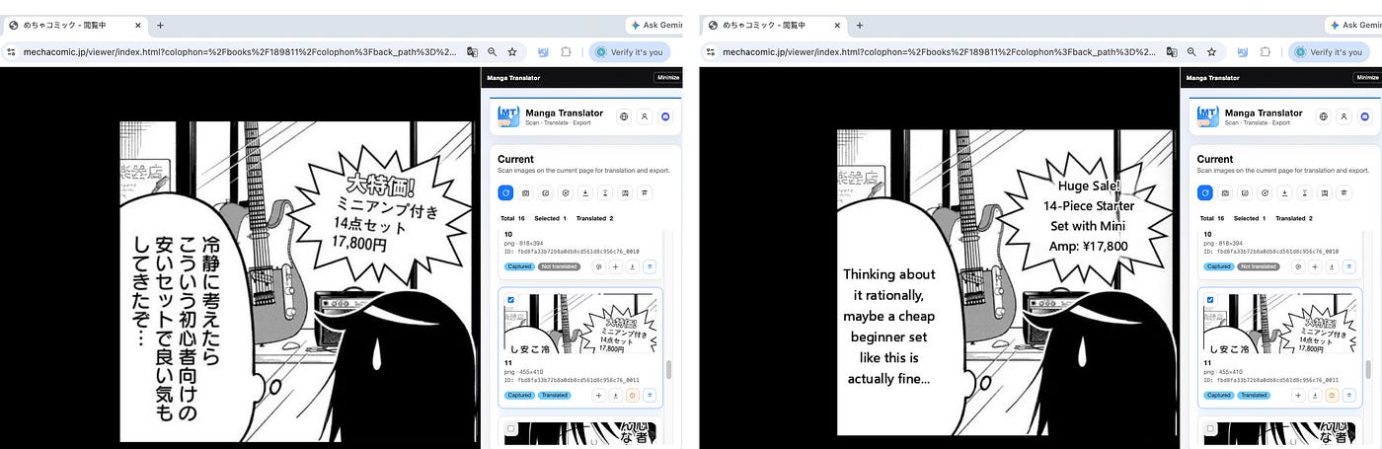Click the blue scan button in left window's Current toolbar

[x=505, y=192]
